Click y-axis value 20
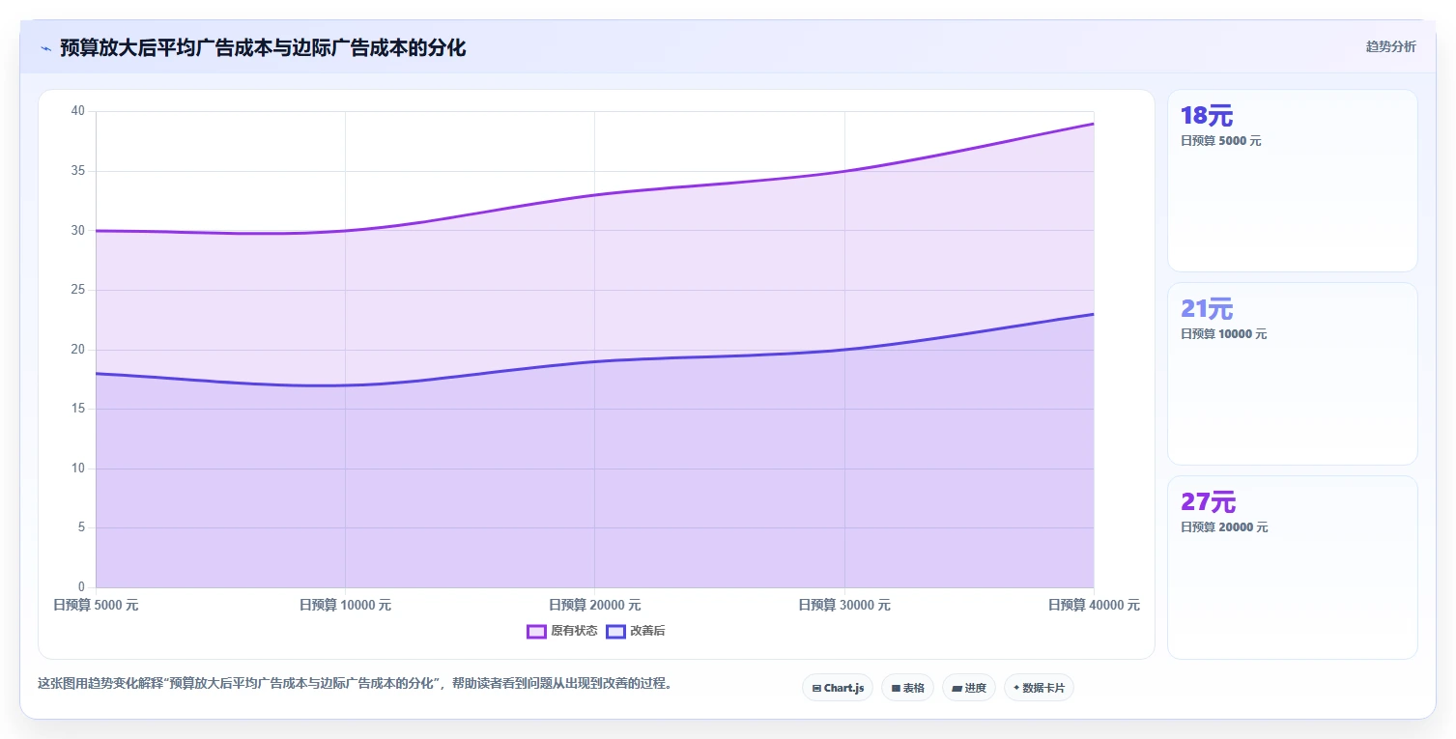The height and width of the screenshot is (739, 1456). (78, 350)
